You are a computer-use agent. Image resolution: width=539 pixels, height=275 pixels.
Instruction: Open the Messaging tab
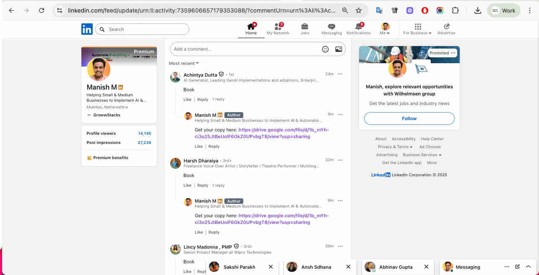331,29
